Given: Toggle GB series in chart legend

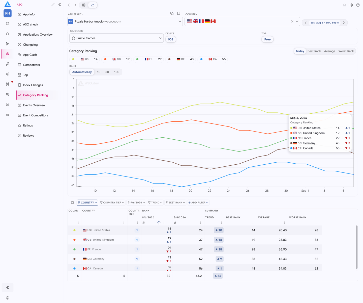Looking at the screenshot, I should coord(117,59).
